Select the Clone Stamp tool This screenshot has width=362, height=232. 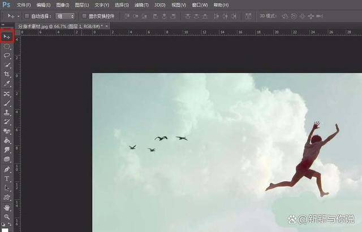(7, 113)
